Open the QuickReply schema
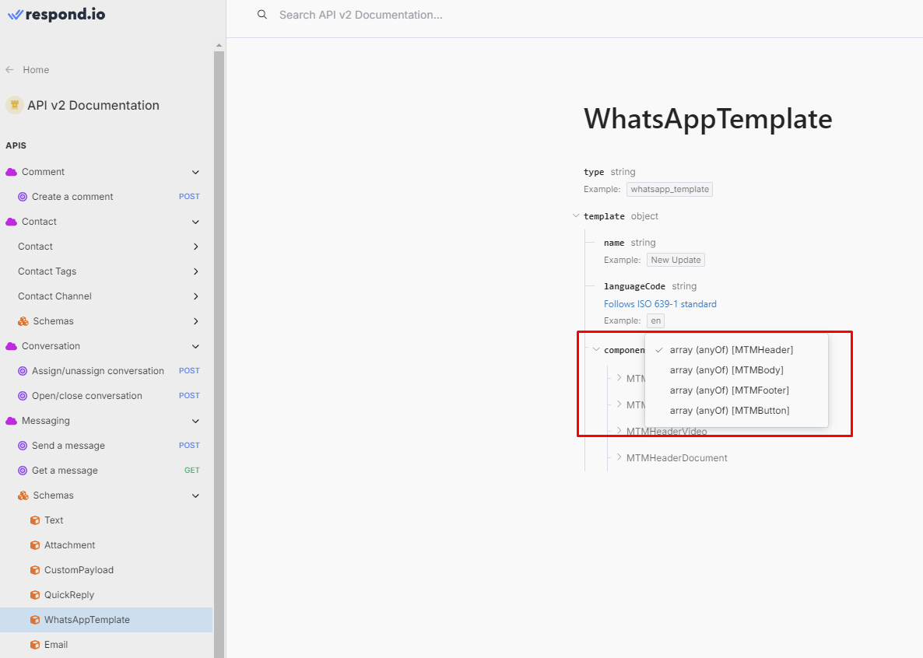 click(x=68, y=595)
